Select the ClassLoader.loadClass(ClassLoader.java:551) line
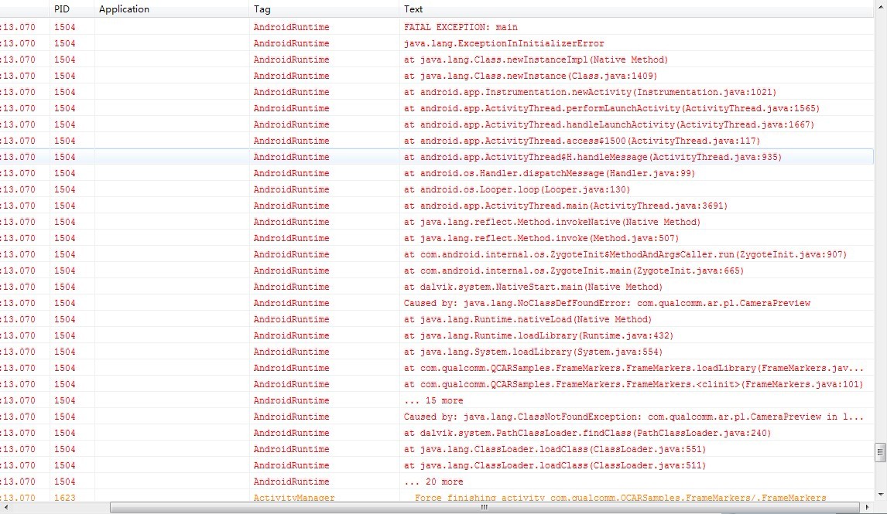This screenshot has width=887, height=514. tap(437, 450)
